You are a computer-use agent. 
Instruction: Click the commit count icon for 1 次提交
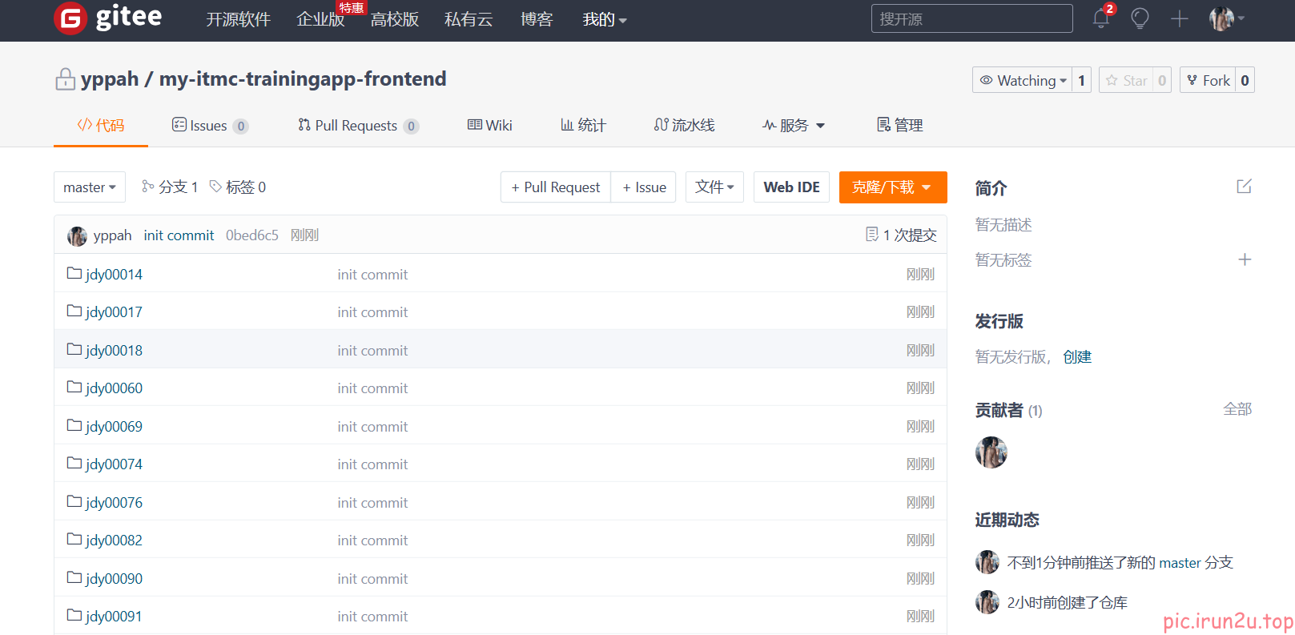pyautogui.click(x=872, y=235)
